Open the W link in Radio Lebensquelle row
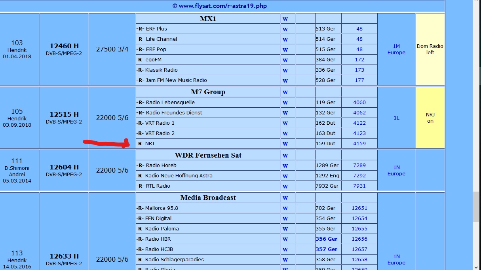 coord(285,103)
